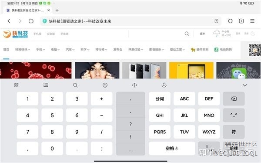Tap the PQRS key
The width and height of the screenshot is (261, 163).
pyautogui.click(x=160, y=132)
